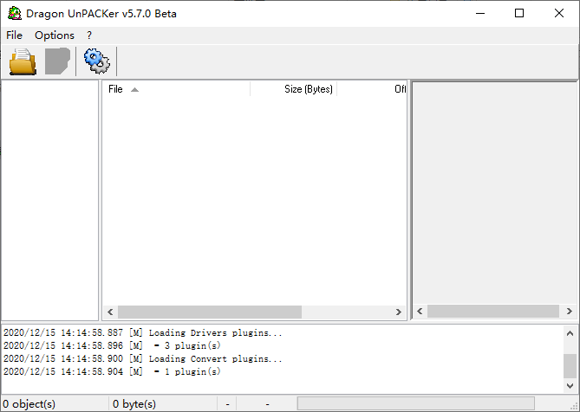Click the file list horizontal scrollbar thumb
The height and width of the screenshot is (412, 580).
point(210,312)
